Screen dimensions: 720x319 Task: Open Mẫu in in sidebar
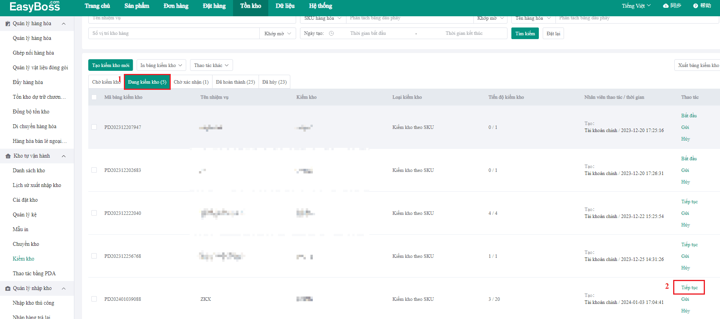21,230
